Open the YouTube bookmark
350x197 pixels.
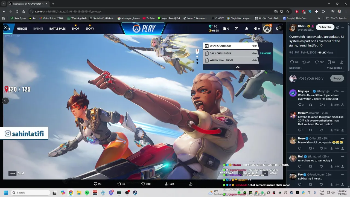click(x=148, y=18)
